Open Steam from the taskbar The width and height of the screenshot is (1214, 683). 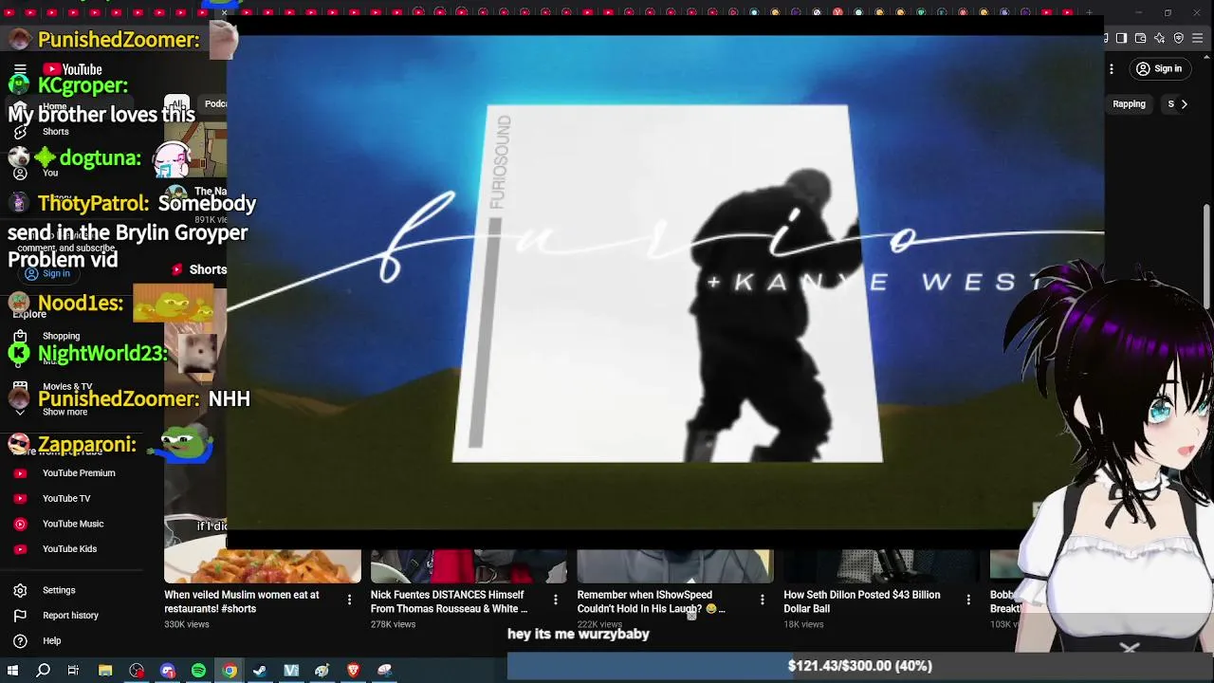[260, 671]
